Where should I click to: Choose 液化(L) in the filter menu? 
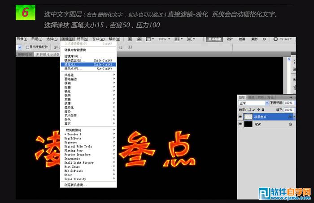88,64
